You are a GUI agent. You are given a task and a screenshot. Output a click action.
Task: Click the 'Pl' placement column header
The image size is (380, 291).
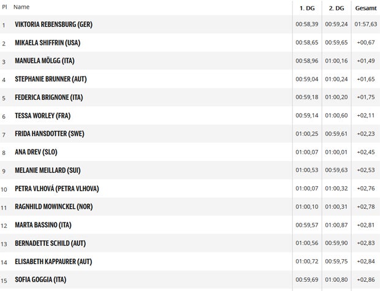click(x=4, y=7)
